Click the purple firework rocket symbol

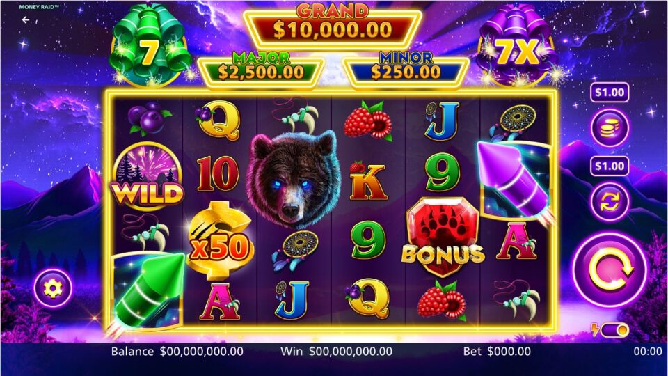tap(515, 179)
